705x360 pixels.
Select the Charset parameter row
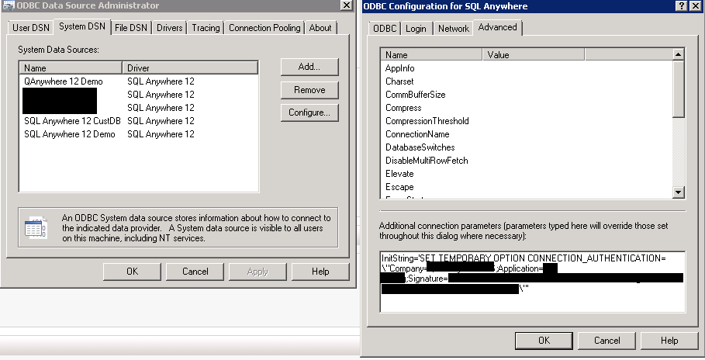tap(399, 81)
